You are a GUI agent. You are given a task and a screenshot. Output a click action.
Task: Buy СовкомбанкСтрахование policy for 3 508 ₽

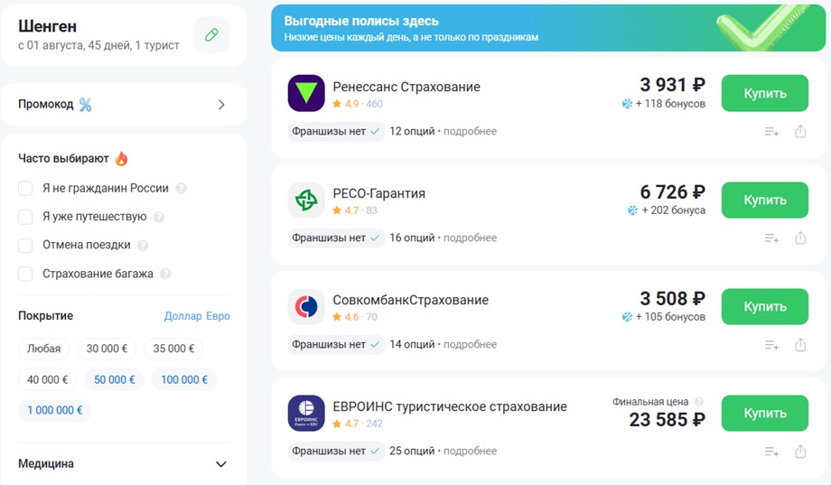[x=765, y=306]
